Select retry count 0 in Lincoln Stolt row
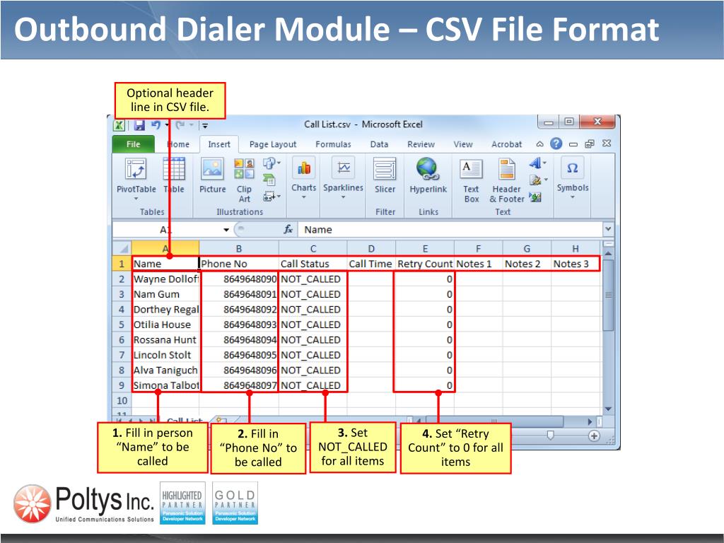This screenshot has width=724, height=543. 425,355
